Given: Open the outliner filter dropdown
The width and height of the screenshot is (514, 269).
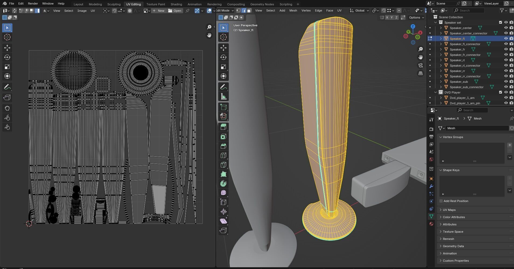Looking at the screenshot, I should coord(503,10).
